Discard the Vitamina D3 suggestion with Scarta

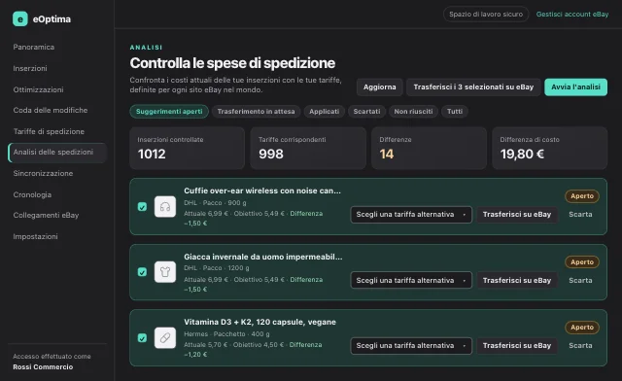pyautogui.click(x=580, y=346)
